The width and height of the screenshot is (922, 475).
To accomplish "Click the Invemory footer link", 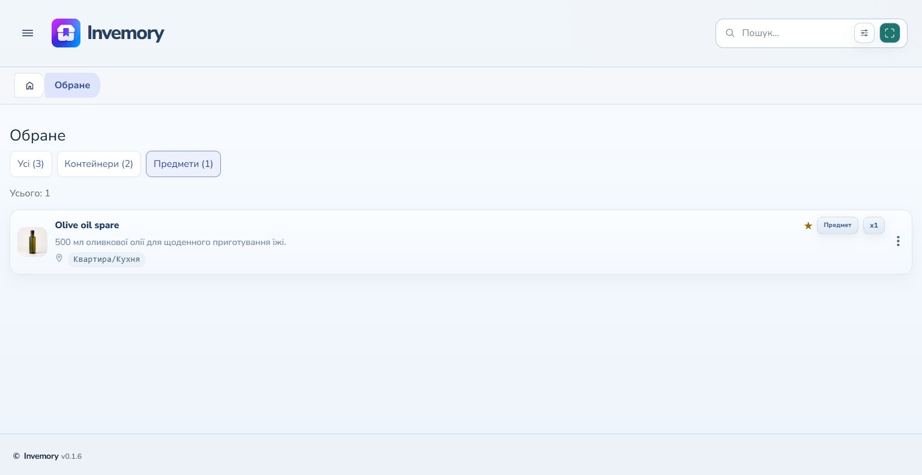I will tap(41, 456).
